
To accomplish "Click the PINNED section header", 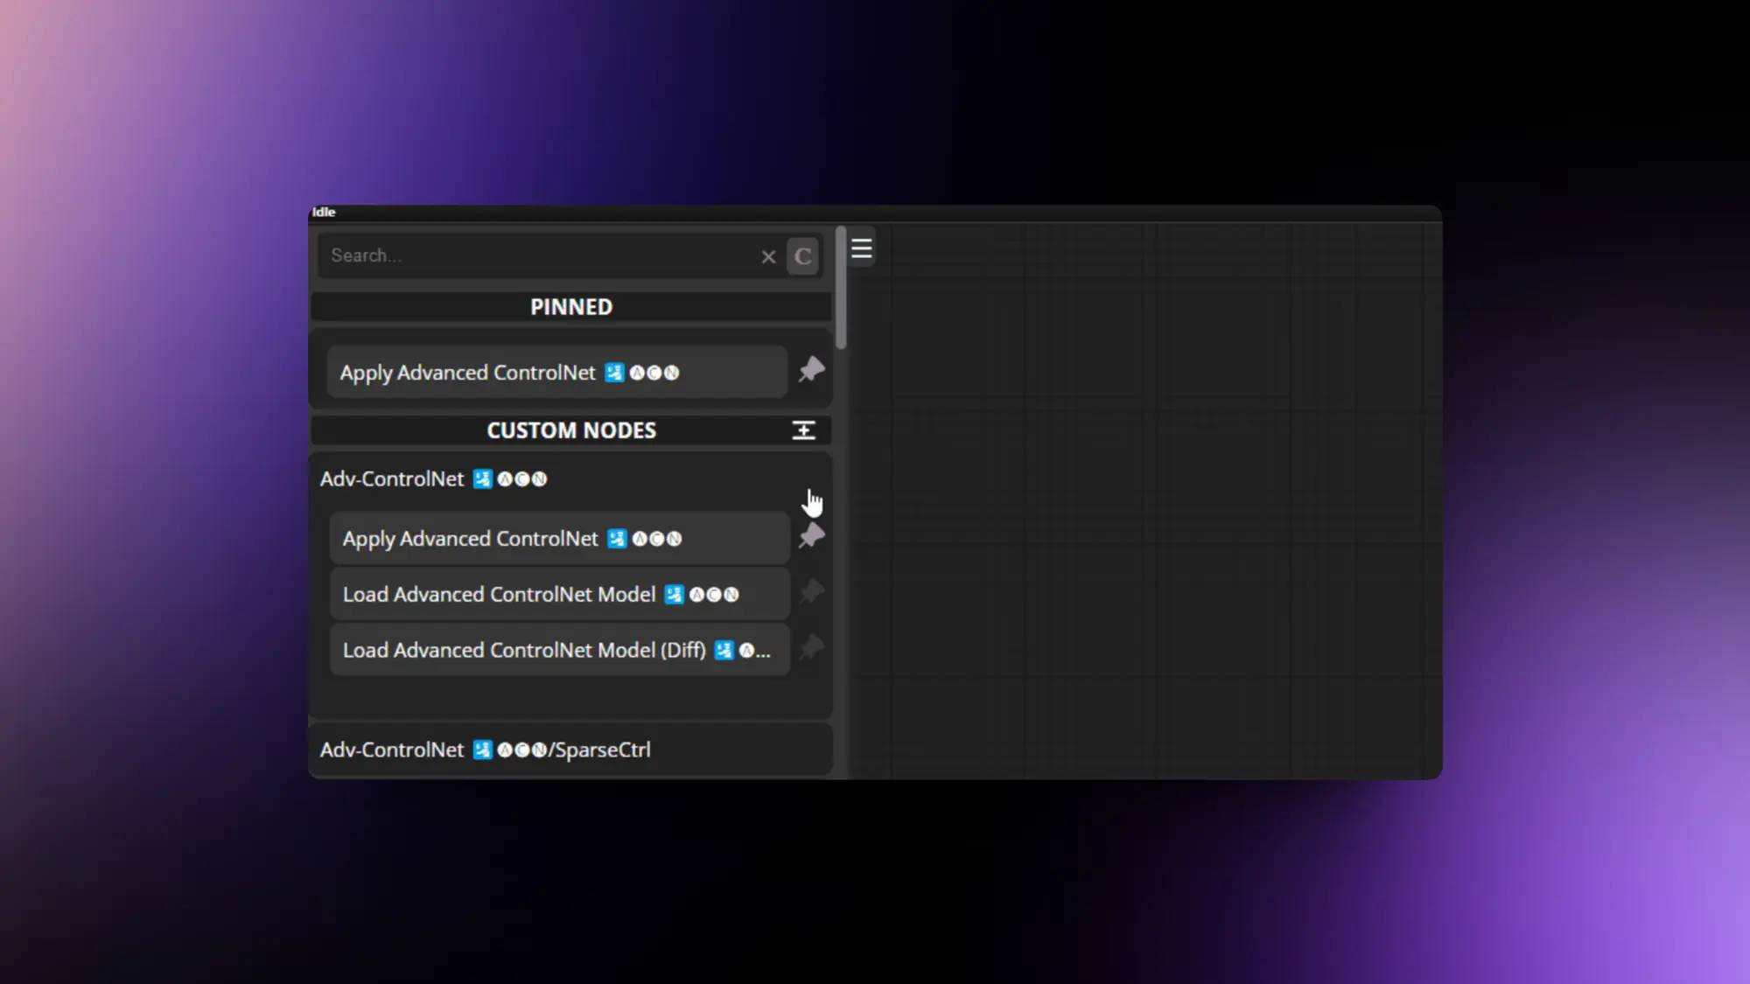I will pyautogui.click(x=570, y=307).
